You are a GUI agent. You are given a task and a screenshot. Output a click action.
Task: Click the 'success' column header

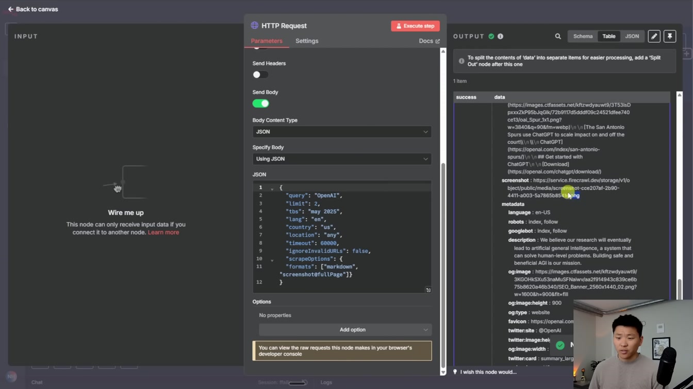click(466, 97)
